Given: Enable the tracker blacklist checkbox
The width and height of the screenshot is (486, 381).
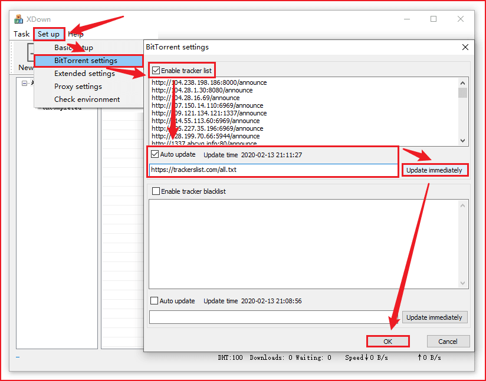Looking at the screenshot, I should click(x=156, y=191).
